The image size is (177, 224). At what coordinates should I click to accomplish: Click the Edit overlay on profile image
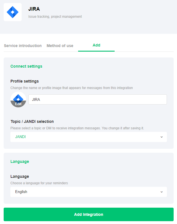click(18, 104)
